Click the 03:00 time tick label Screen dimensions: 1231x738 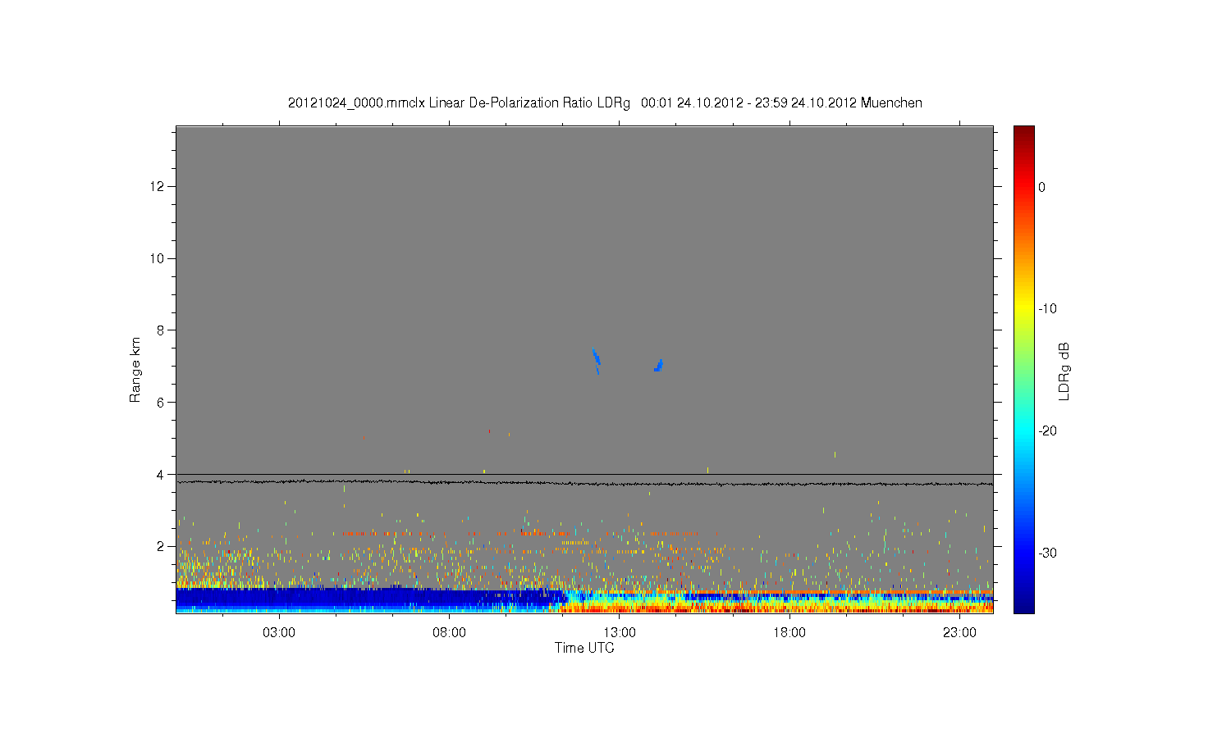tap(279, 633)
